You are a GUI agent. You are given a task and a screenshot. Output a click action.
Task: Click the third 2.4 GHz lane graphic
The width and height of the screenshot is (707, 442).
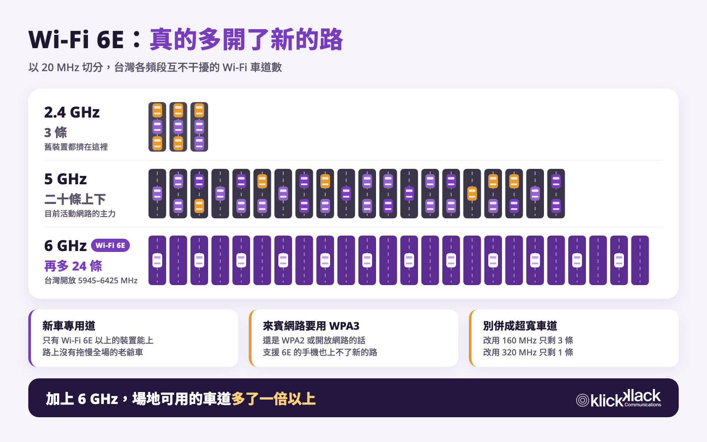click(x=199, y=127)
